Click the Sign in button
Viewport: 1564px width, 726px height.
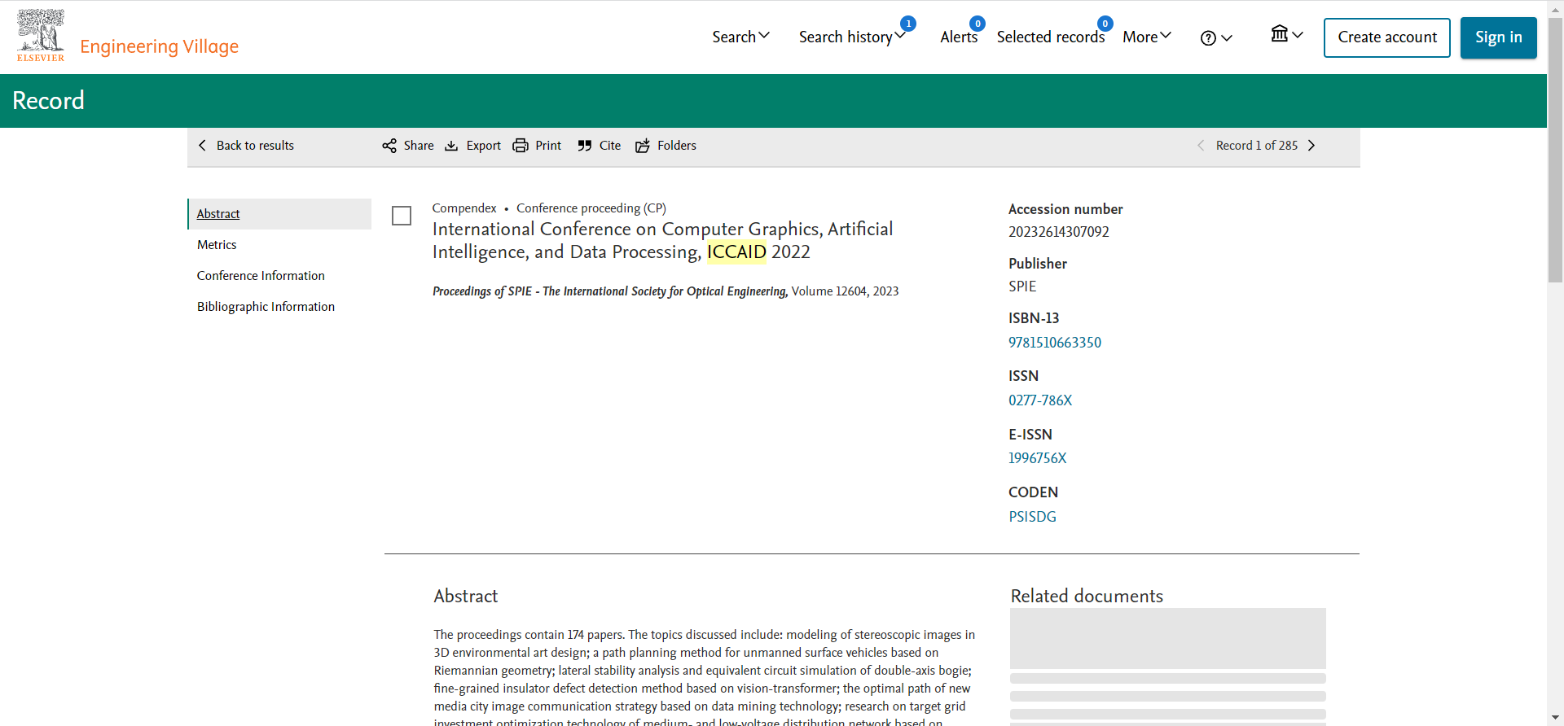pyautogui.click(x=1499, y=37)
